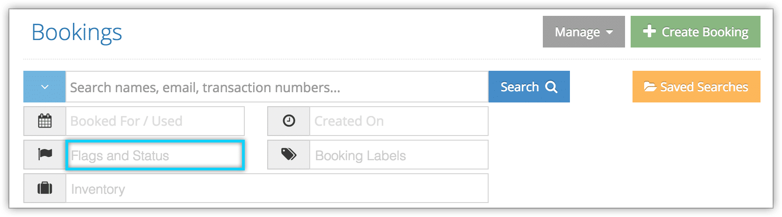Click the plus icon on Create Booking
The width and height of the screenshot is (782, 217).
[x=649, y=31]
